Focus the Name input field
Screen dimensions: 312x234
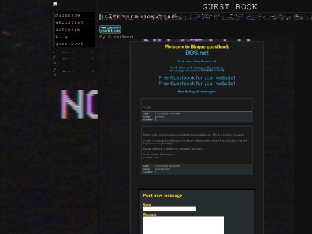169,209
